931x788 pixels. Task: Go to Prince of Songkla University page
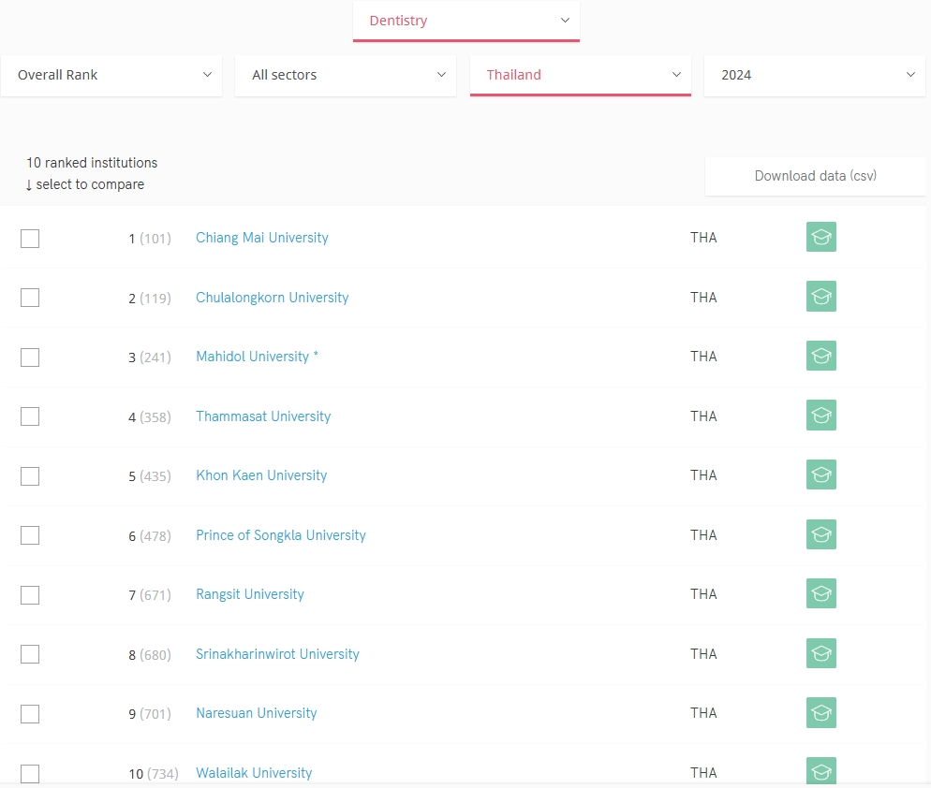click(x=281, y=535)
